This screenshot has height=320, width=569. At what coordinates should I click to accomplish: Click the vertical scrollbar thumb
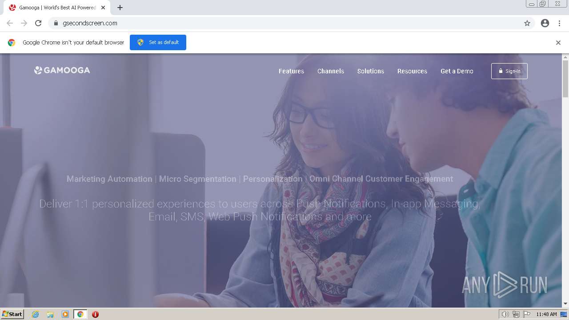[x=565, y=79]
